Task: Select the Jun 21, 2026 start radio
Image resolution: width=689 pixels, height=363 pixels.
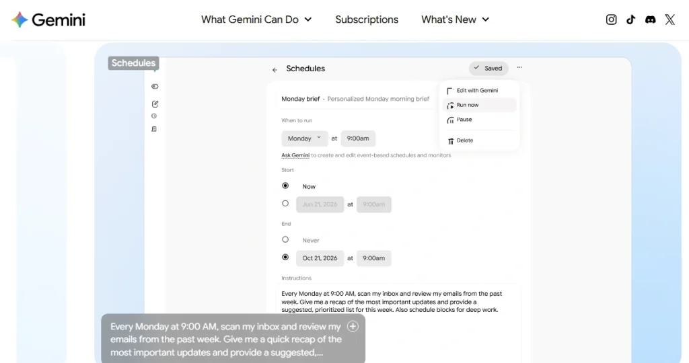Action: [285, 204]
